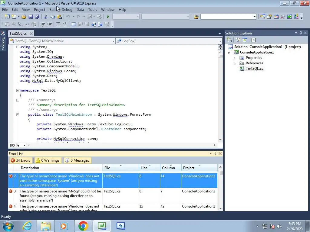The height and width of the screenshot is (232, 310).
Task: Click the Start Page green arrow icon
Action: click(x=289, y=17)
